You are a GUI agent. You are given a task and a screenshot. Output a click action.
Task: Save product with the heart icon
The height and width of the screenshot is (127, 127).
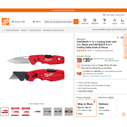[x=118, y=38]
